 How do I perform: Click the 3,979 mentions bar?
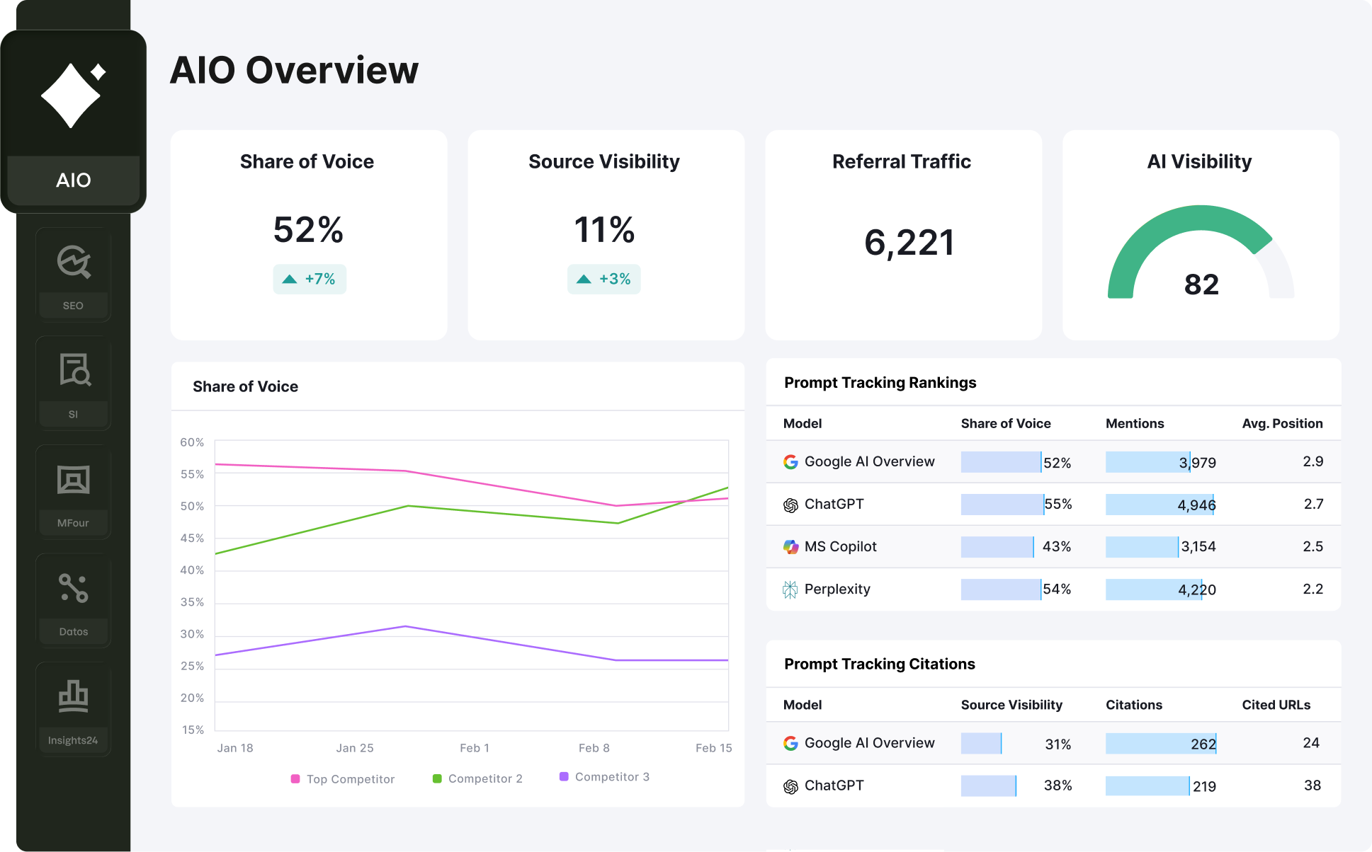point(1148,462)
